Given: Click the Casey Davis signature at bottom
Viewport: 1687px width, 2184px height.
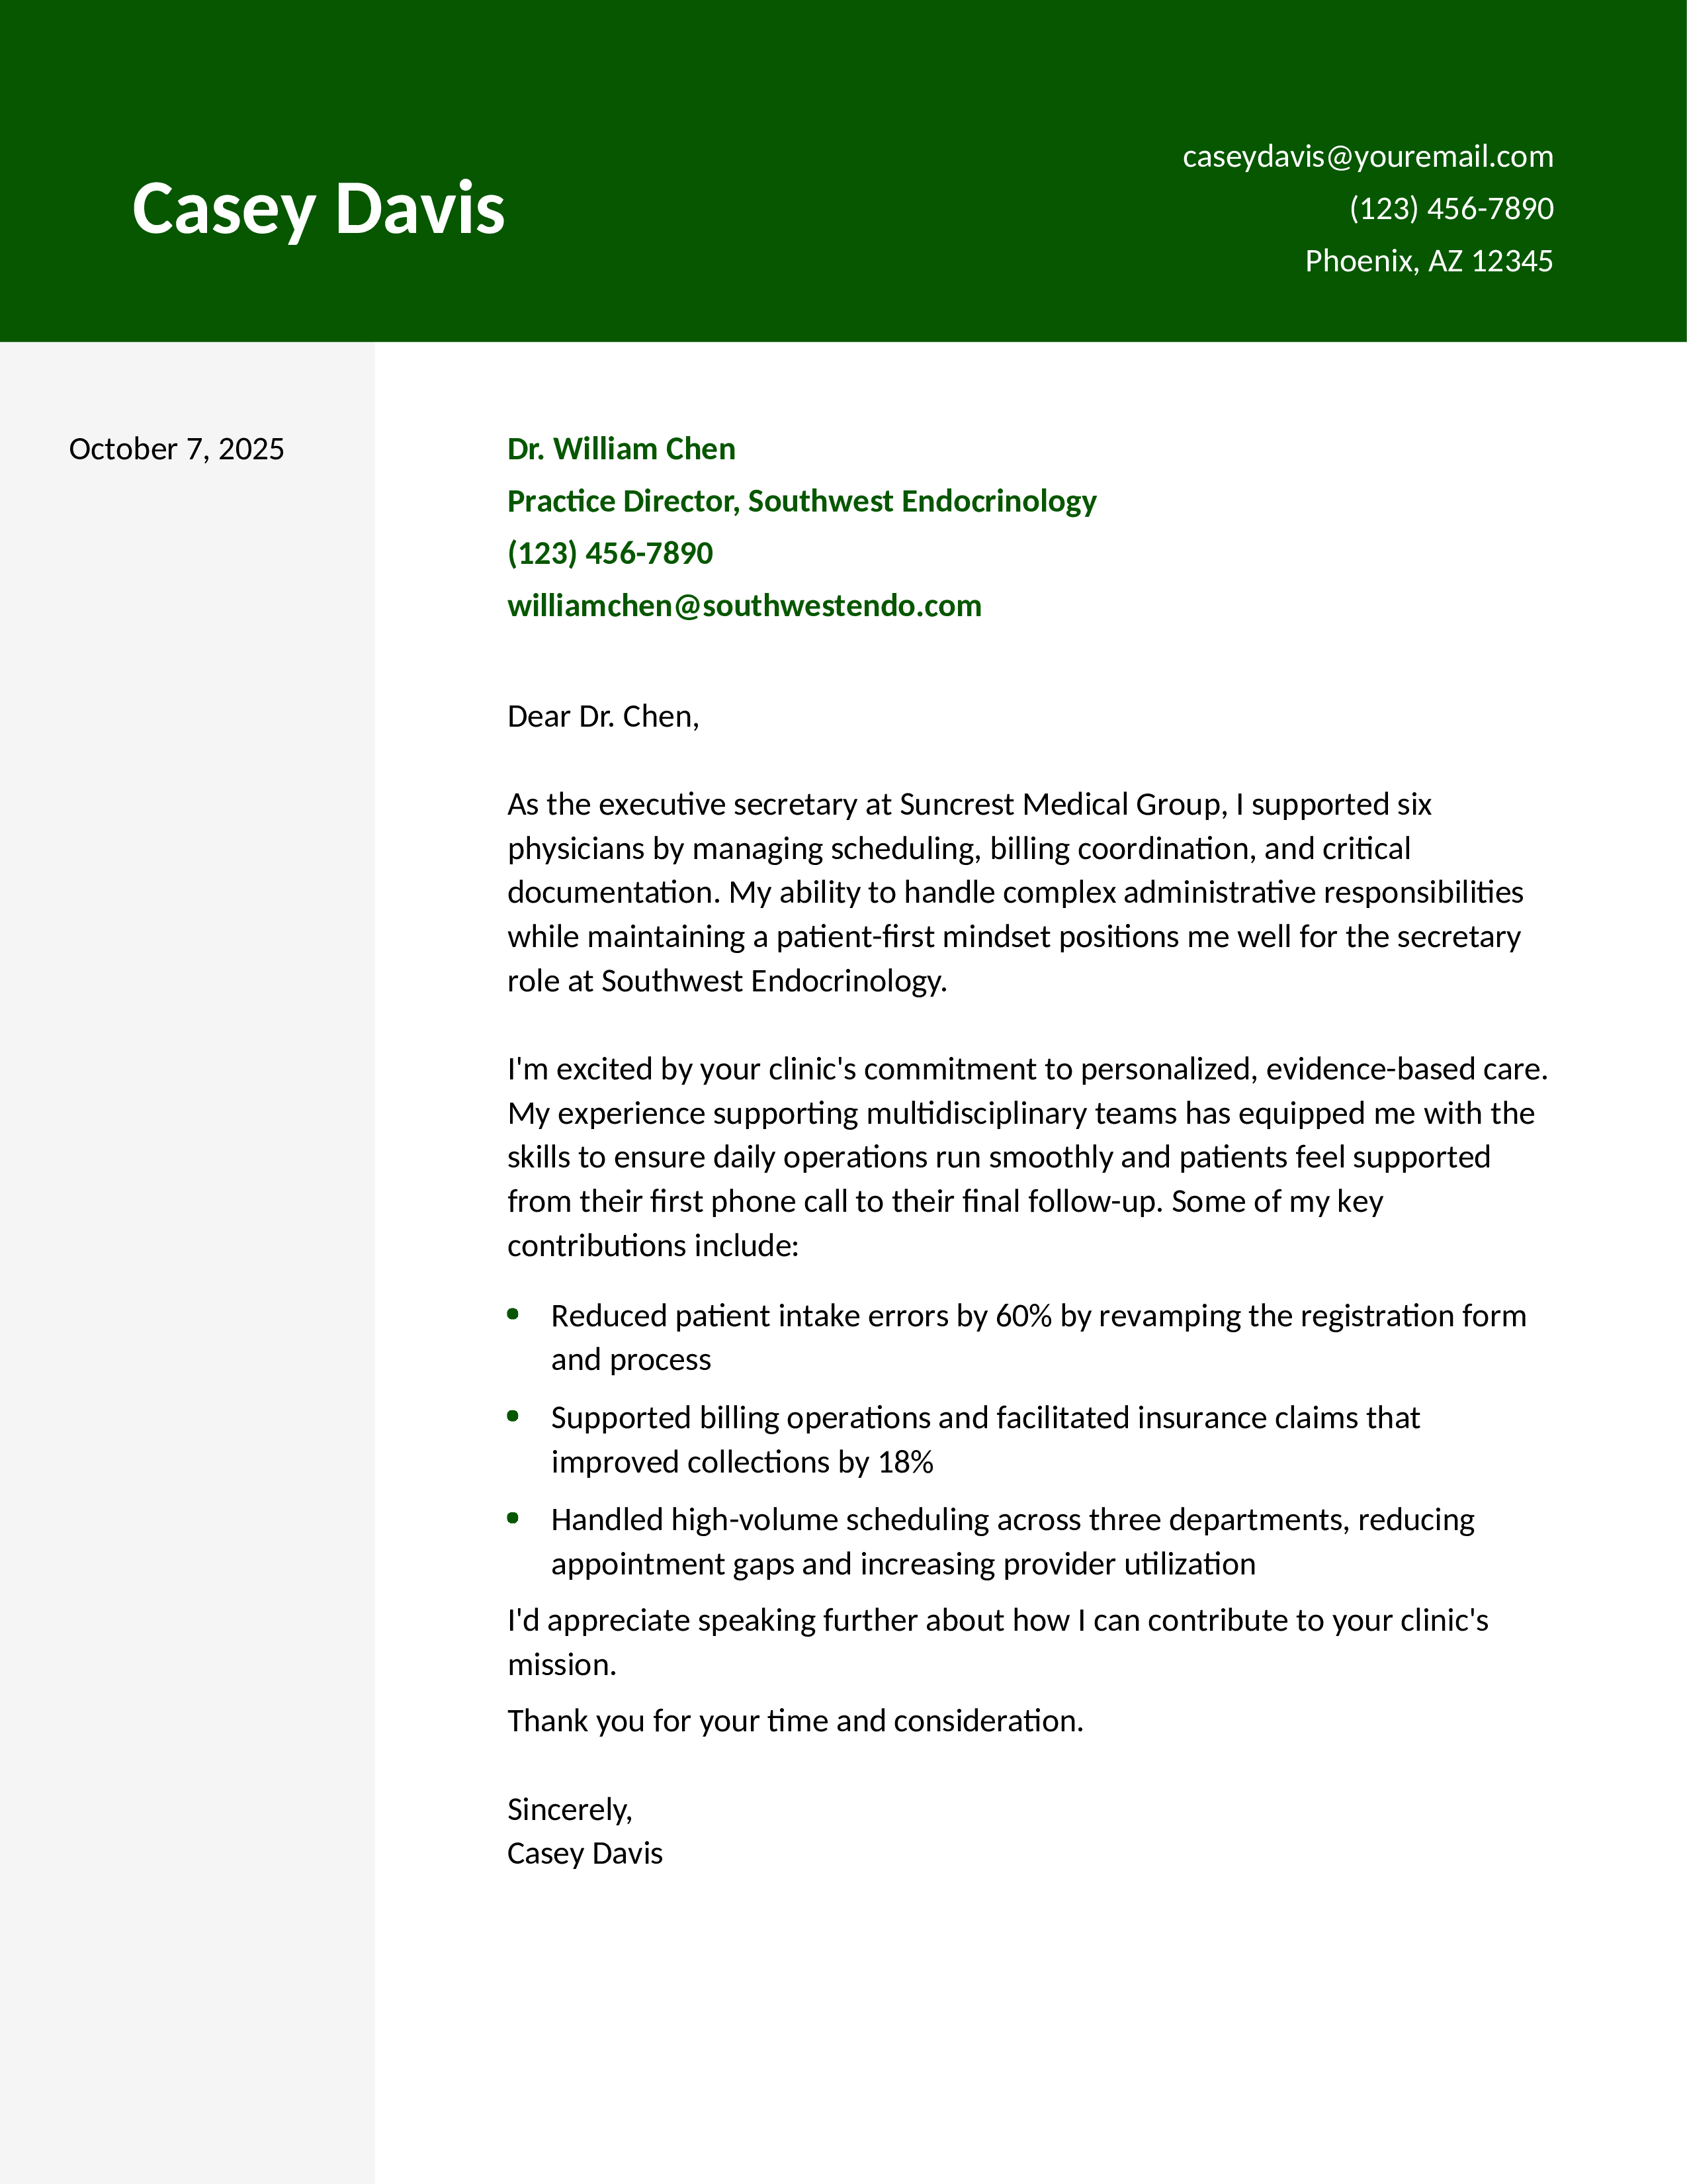Looking at the screenshot, I should click(x=584, y=1854).
